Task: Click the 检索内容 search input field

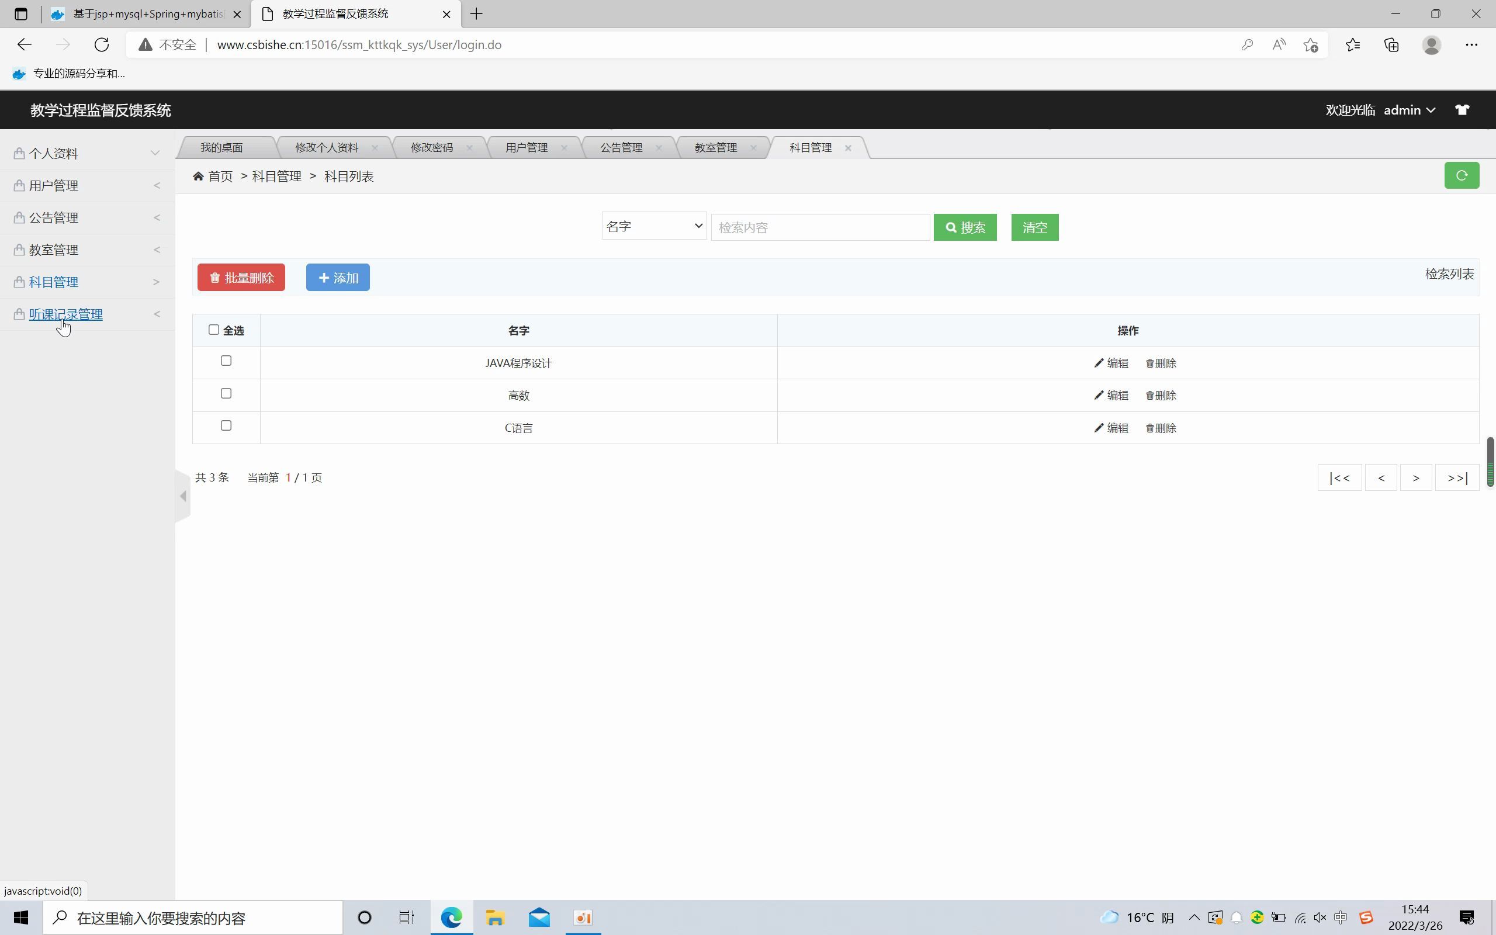Action: (820, 227)
